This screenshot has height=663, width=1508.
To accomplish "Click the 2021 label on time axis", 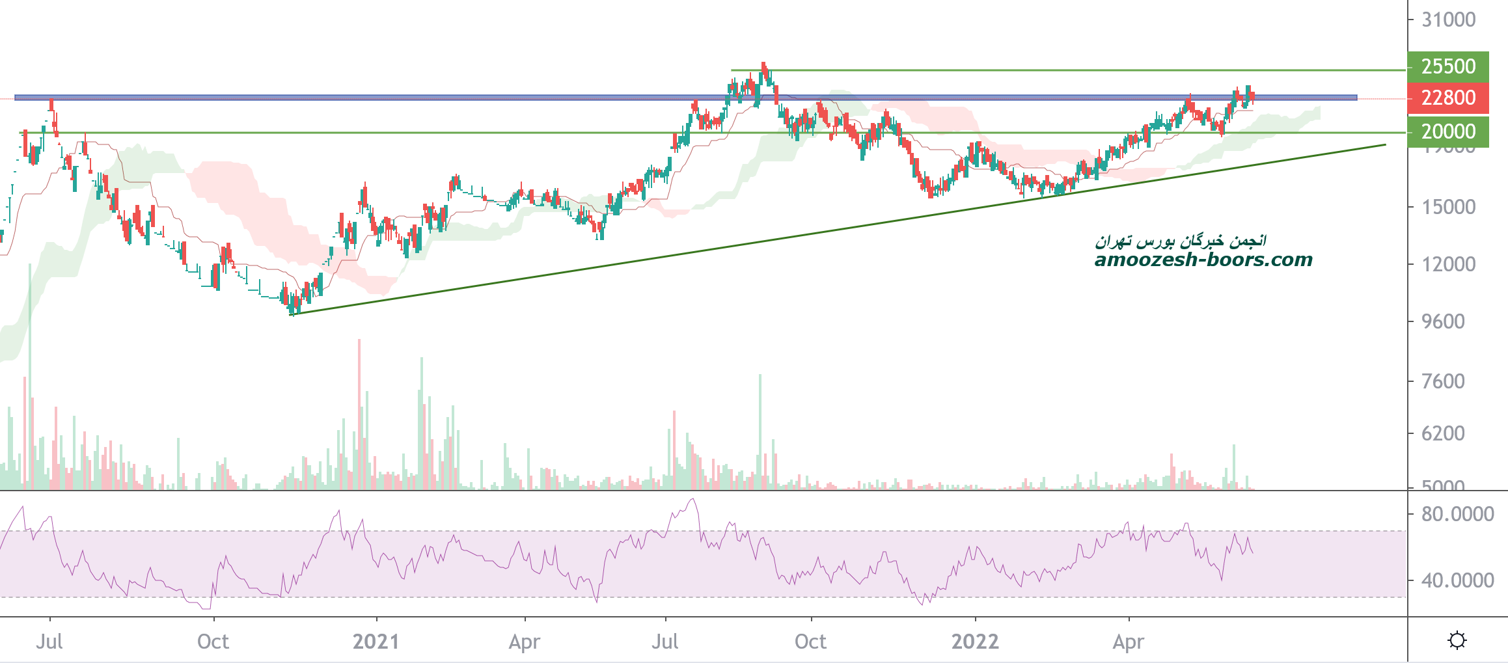I will [x=376, y=642].
